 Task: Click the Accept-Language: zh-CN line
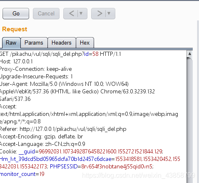point(42,144)
